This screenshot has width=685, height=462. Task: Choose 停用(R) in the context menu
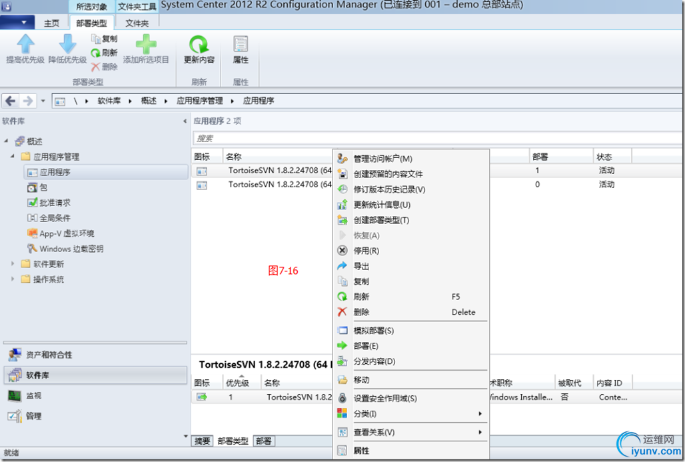[410, 251]
